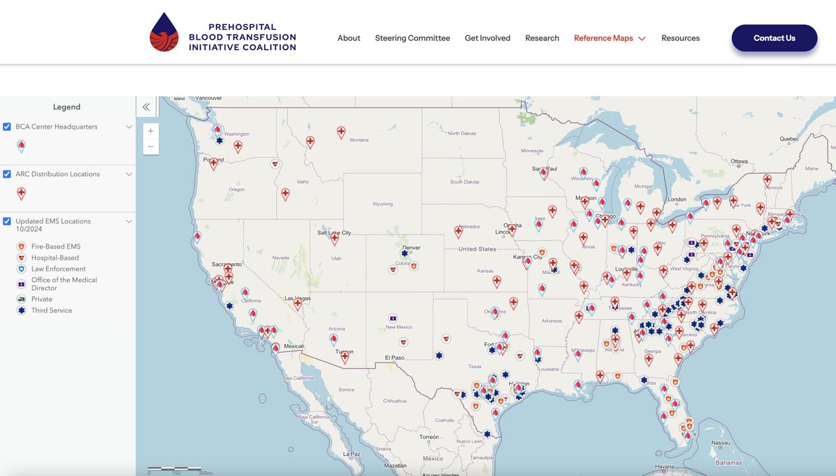
Task: Click the blood-drop marker in Arizona
Action: coord(333,340)
